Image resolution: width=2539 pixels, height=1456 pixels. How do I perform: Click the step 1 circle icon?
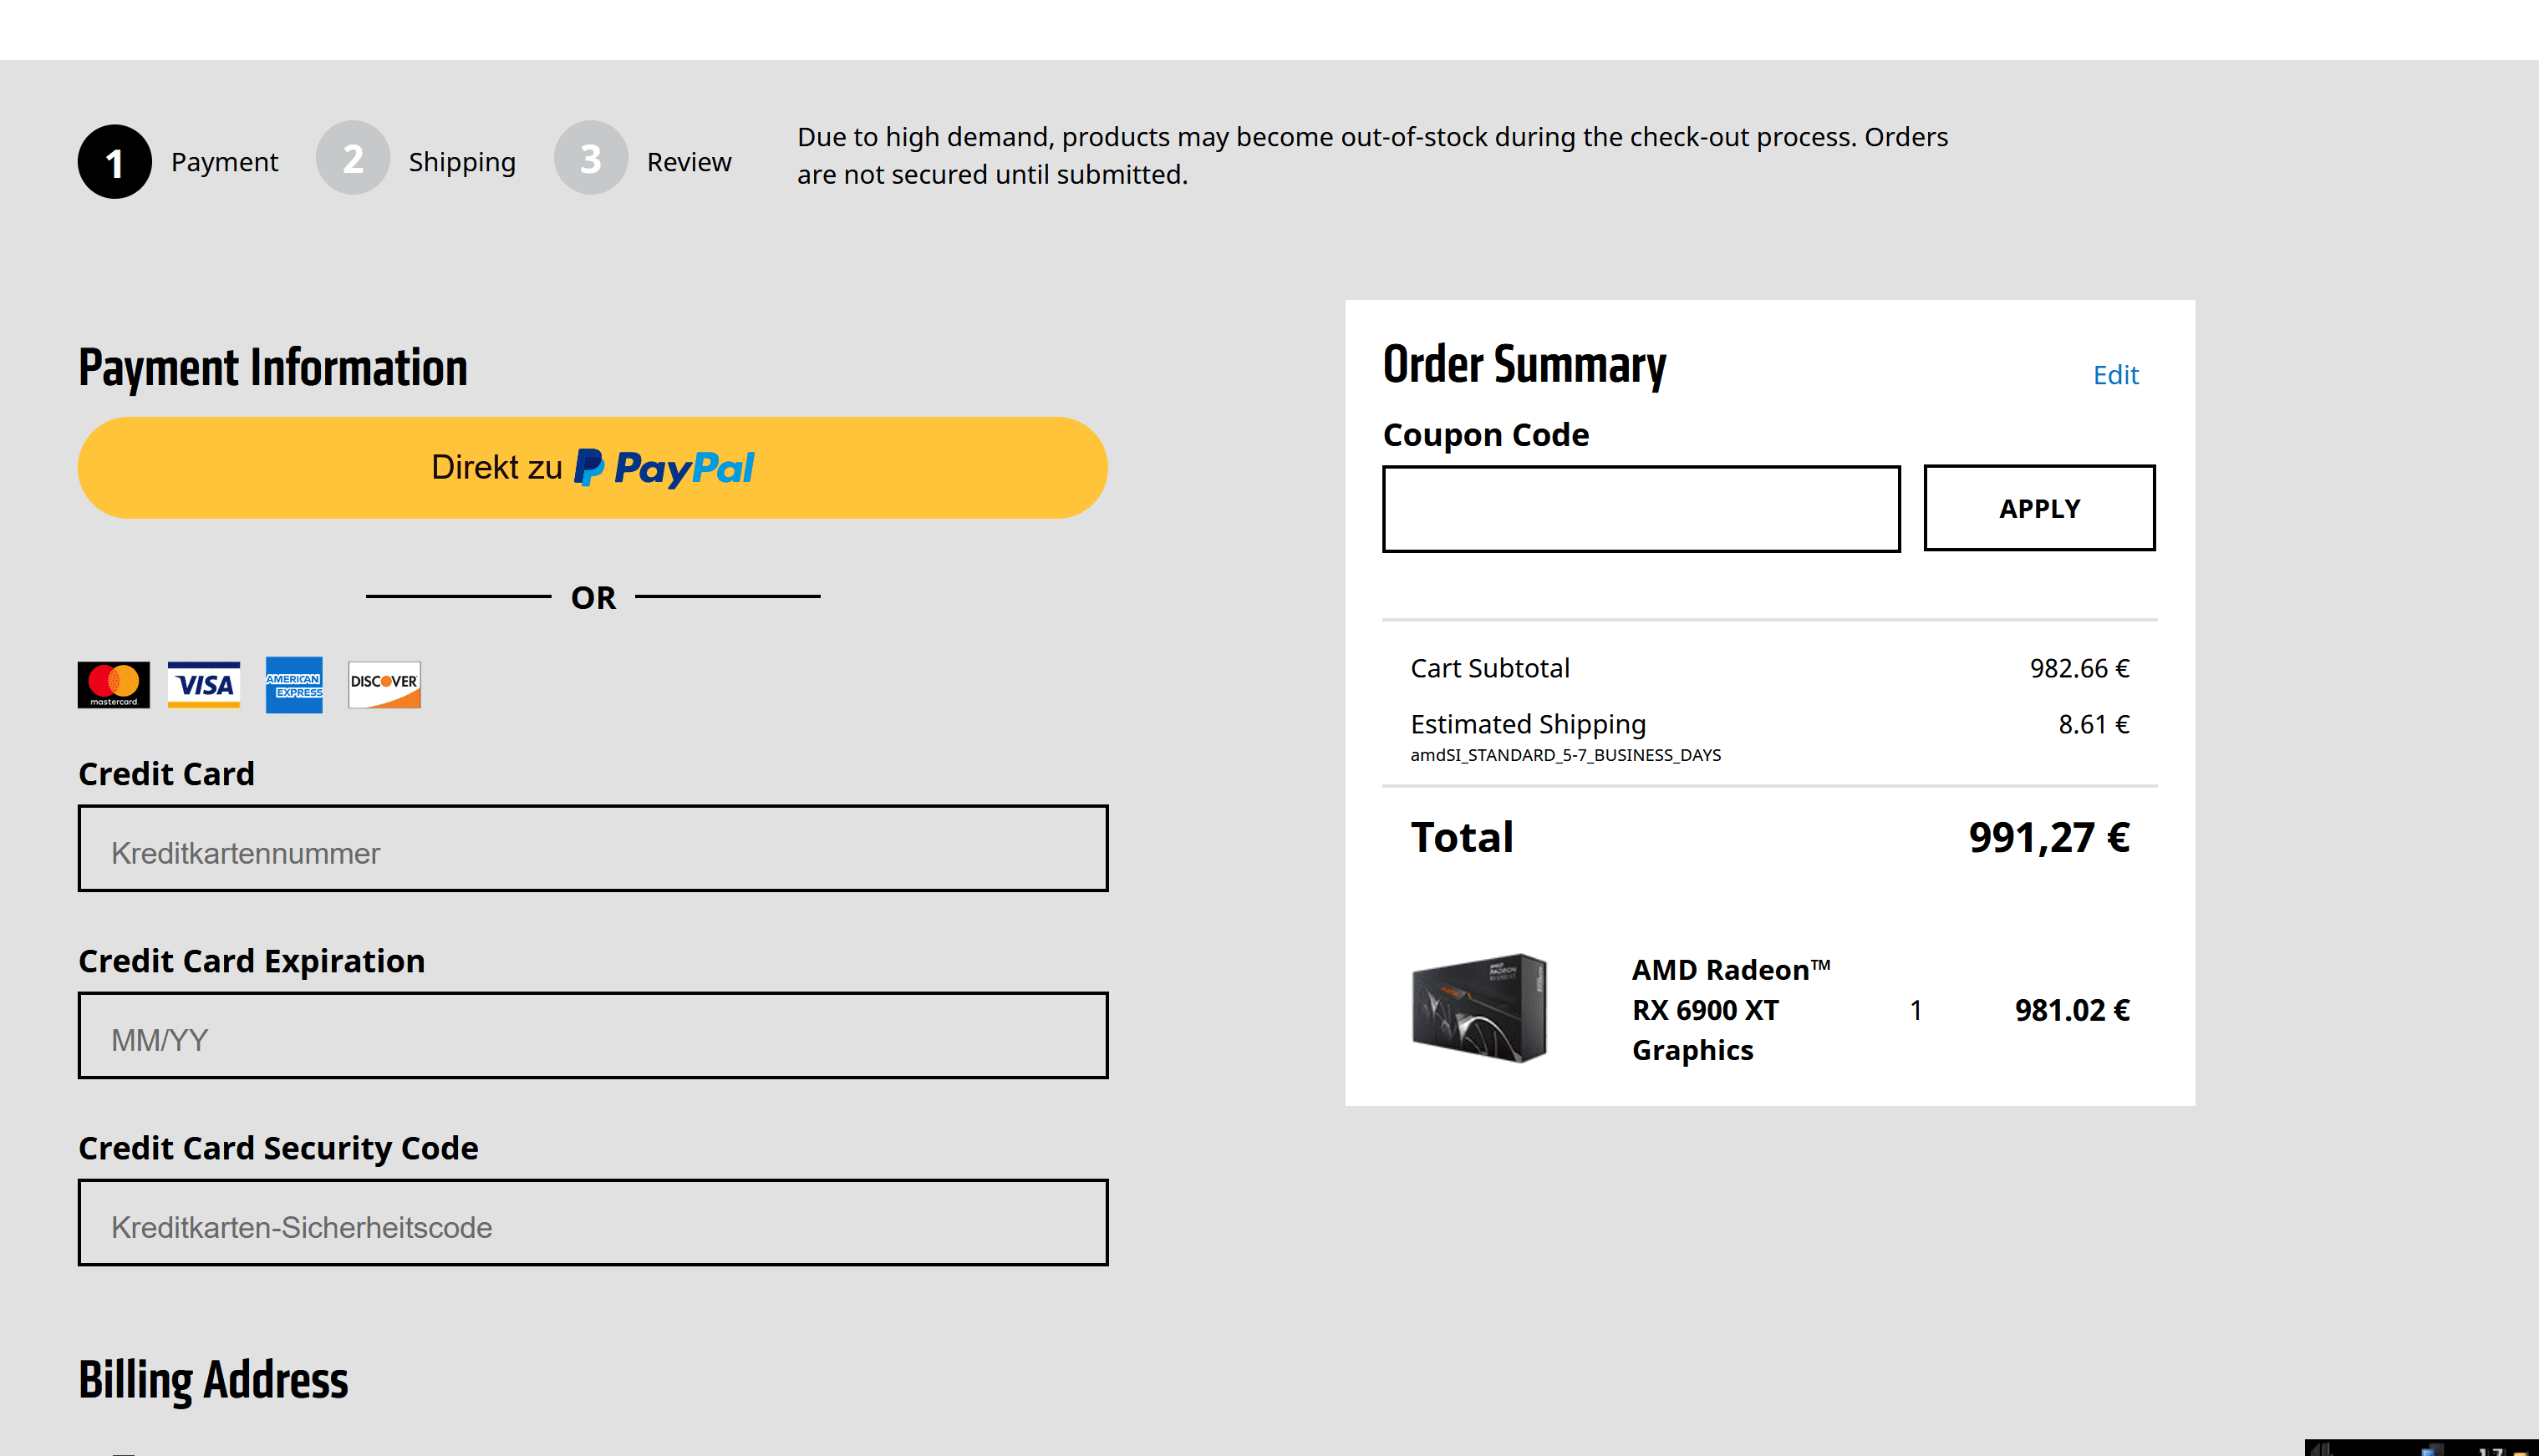115,162
